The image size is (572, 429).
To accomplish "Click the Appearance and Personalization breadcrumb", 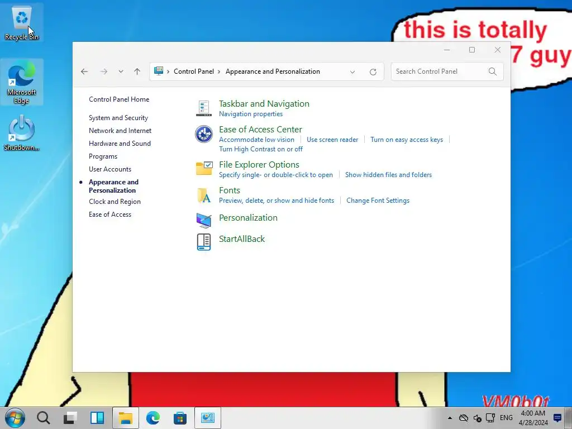I will 273,71.
